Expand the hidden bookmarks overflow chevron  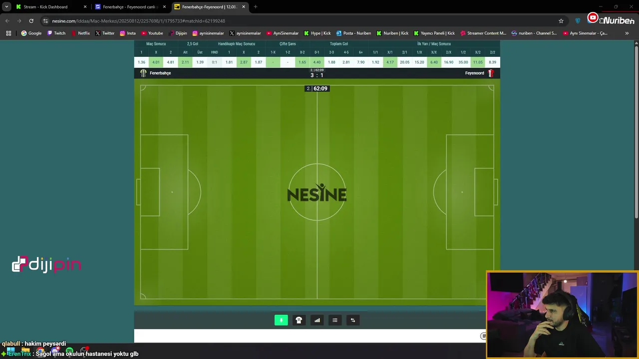(x=627, y=33)
